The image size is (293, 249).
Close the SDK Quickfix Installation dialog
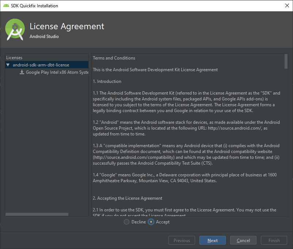pyautogui.click(x=287, y=5)
